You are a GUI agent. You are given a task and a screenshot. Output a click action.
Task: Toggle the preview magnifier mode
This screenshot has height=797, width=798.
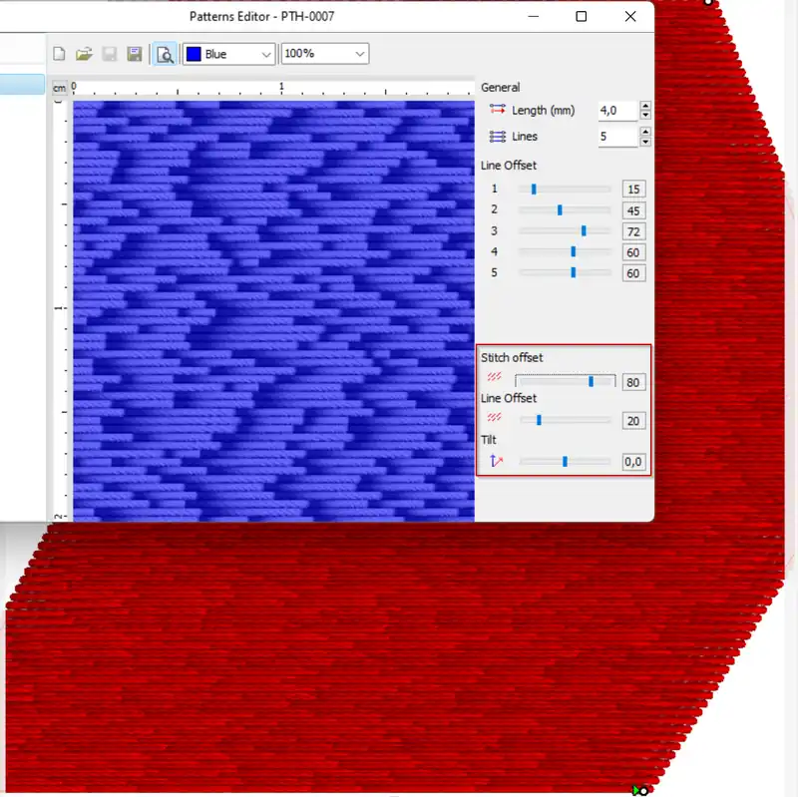162,54
